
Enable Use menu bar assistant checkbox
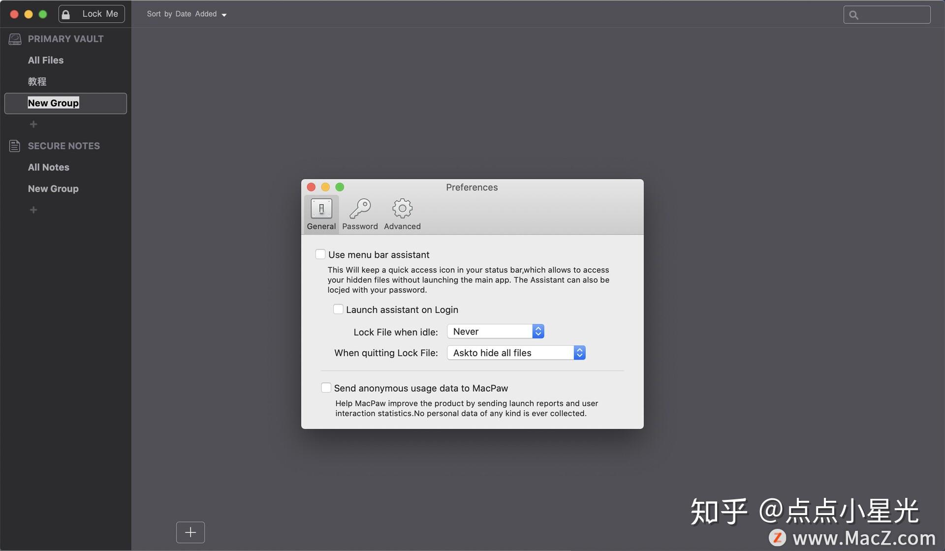click(320, 254)
